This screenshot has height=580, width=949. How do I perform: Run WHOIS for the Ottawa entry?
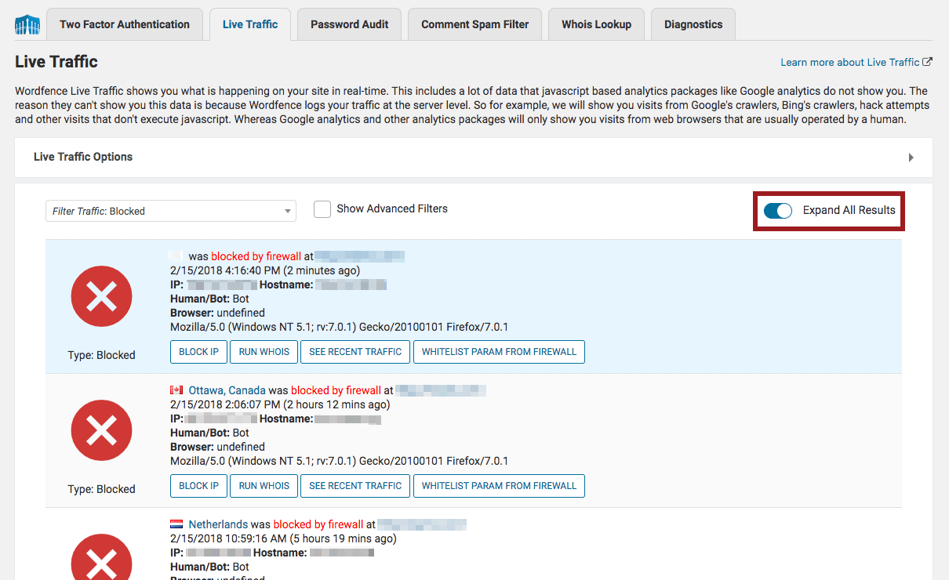point(264,486)
